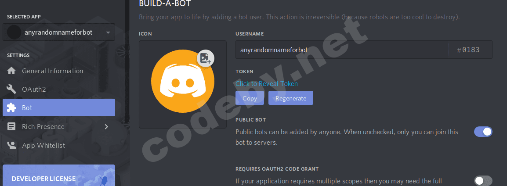Viewport: 507px width, 186px height.
Task: Open the General Information settings page
Action: tap(59, 71)
